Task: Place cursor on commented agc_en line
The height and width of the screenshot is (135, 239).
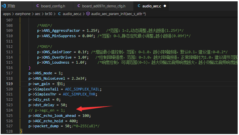Action: (47, 110)
